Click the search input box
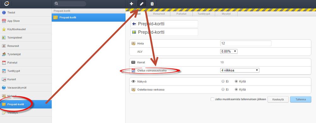This screenshot has width=316, height=123. pos(70,3)
